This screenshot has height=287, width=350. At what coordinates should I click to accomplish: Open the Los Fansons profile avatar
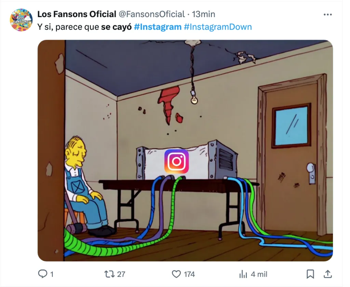click(21, 20)
